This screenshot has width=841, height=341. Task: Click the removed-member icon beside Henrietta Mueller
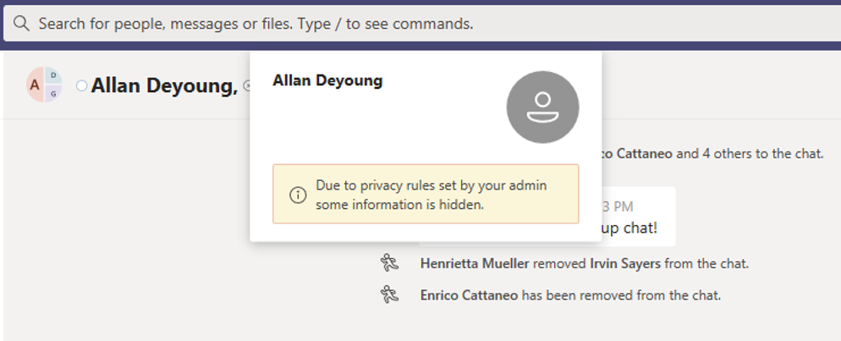pos(389,263)
